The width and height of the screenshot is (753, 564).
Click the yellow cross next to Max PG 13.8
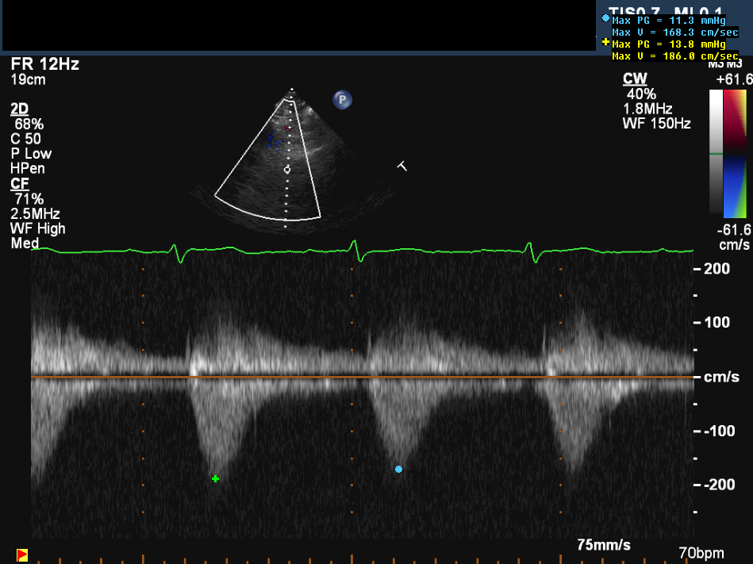[x=606, y=42]
